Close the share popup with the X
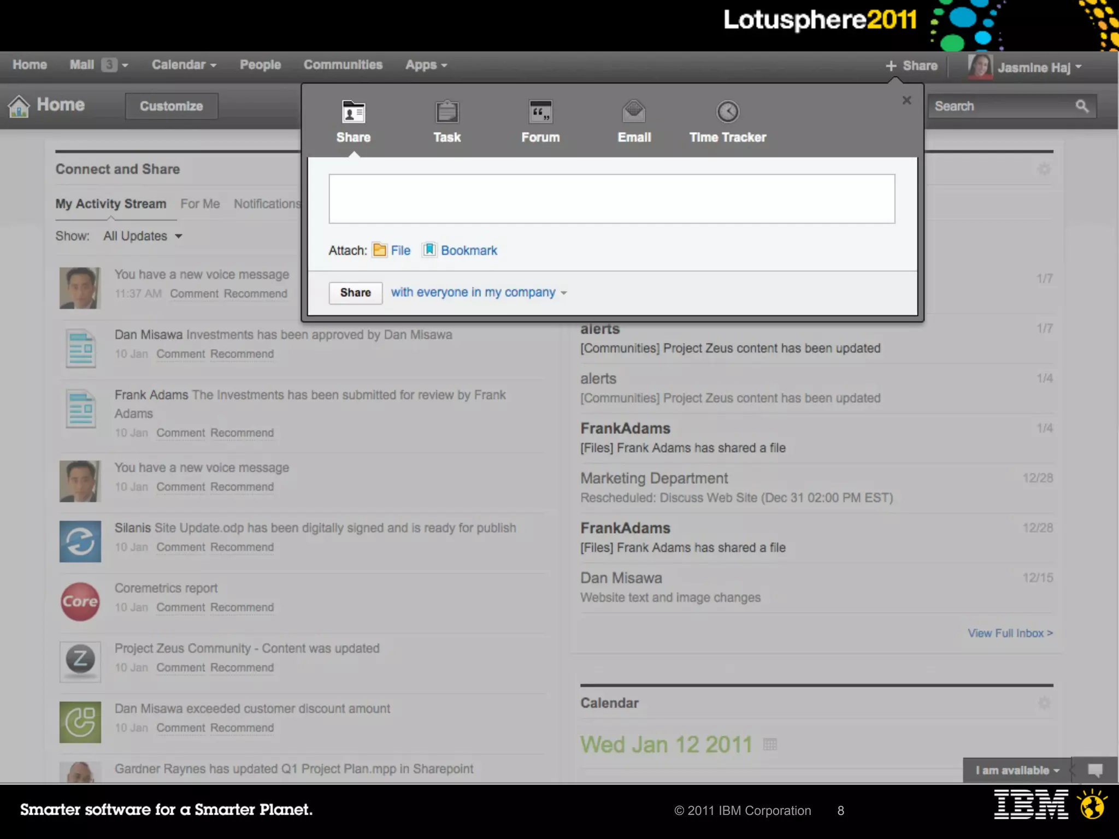 907,101
